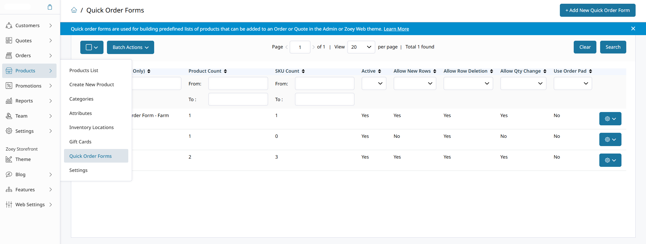Click the clipboard icon atop the sidebar
The width and height of the screenshot is (646, 244).
[x=50, y=7]
